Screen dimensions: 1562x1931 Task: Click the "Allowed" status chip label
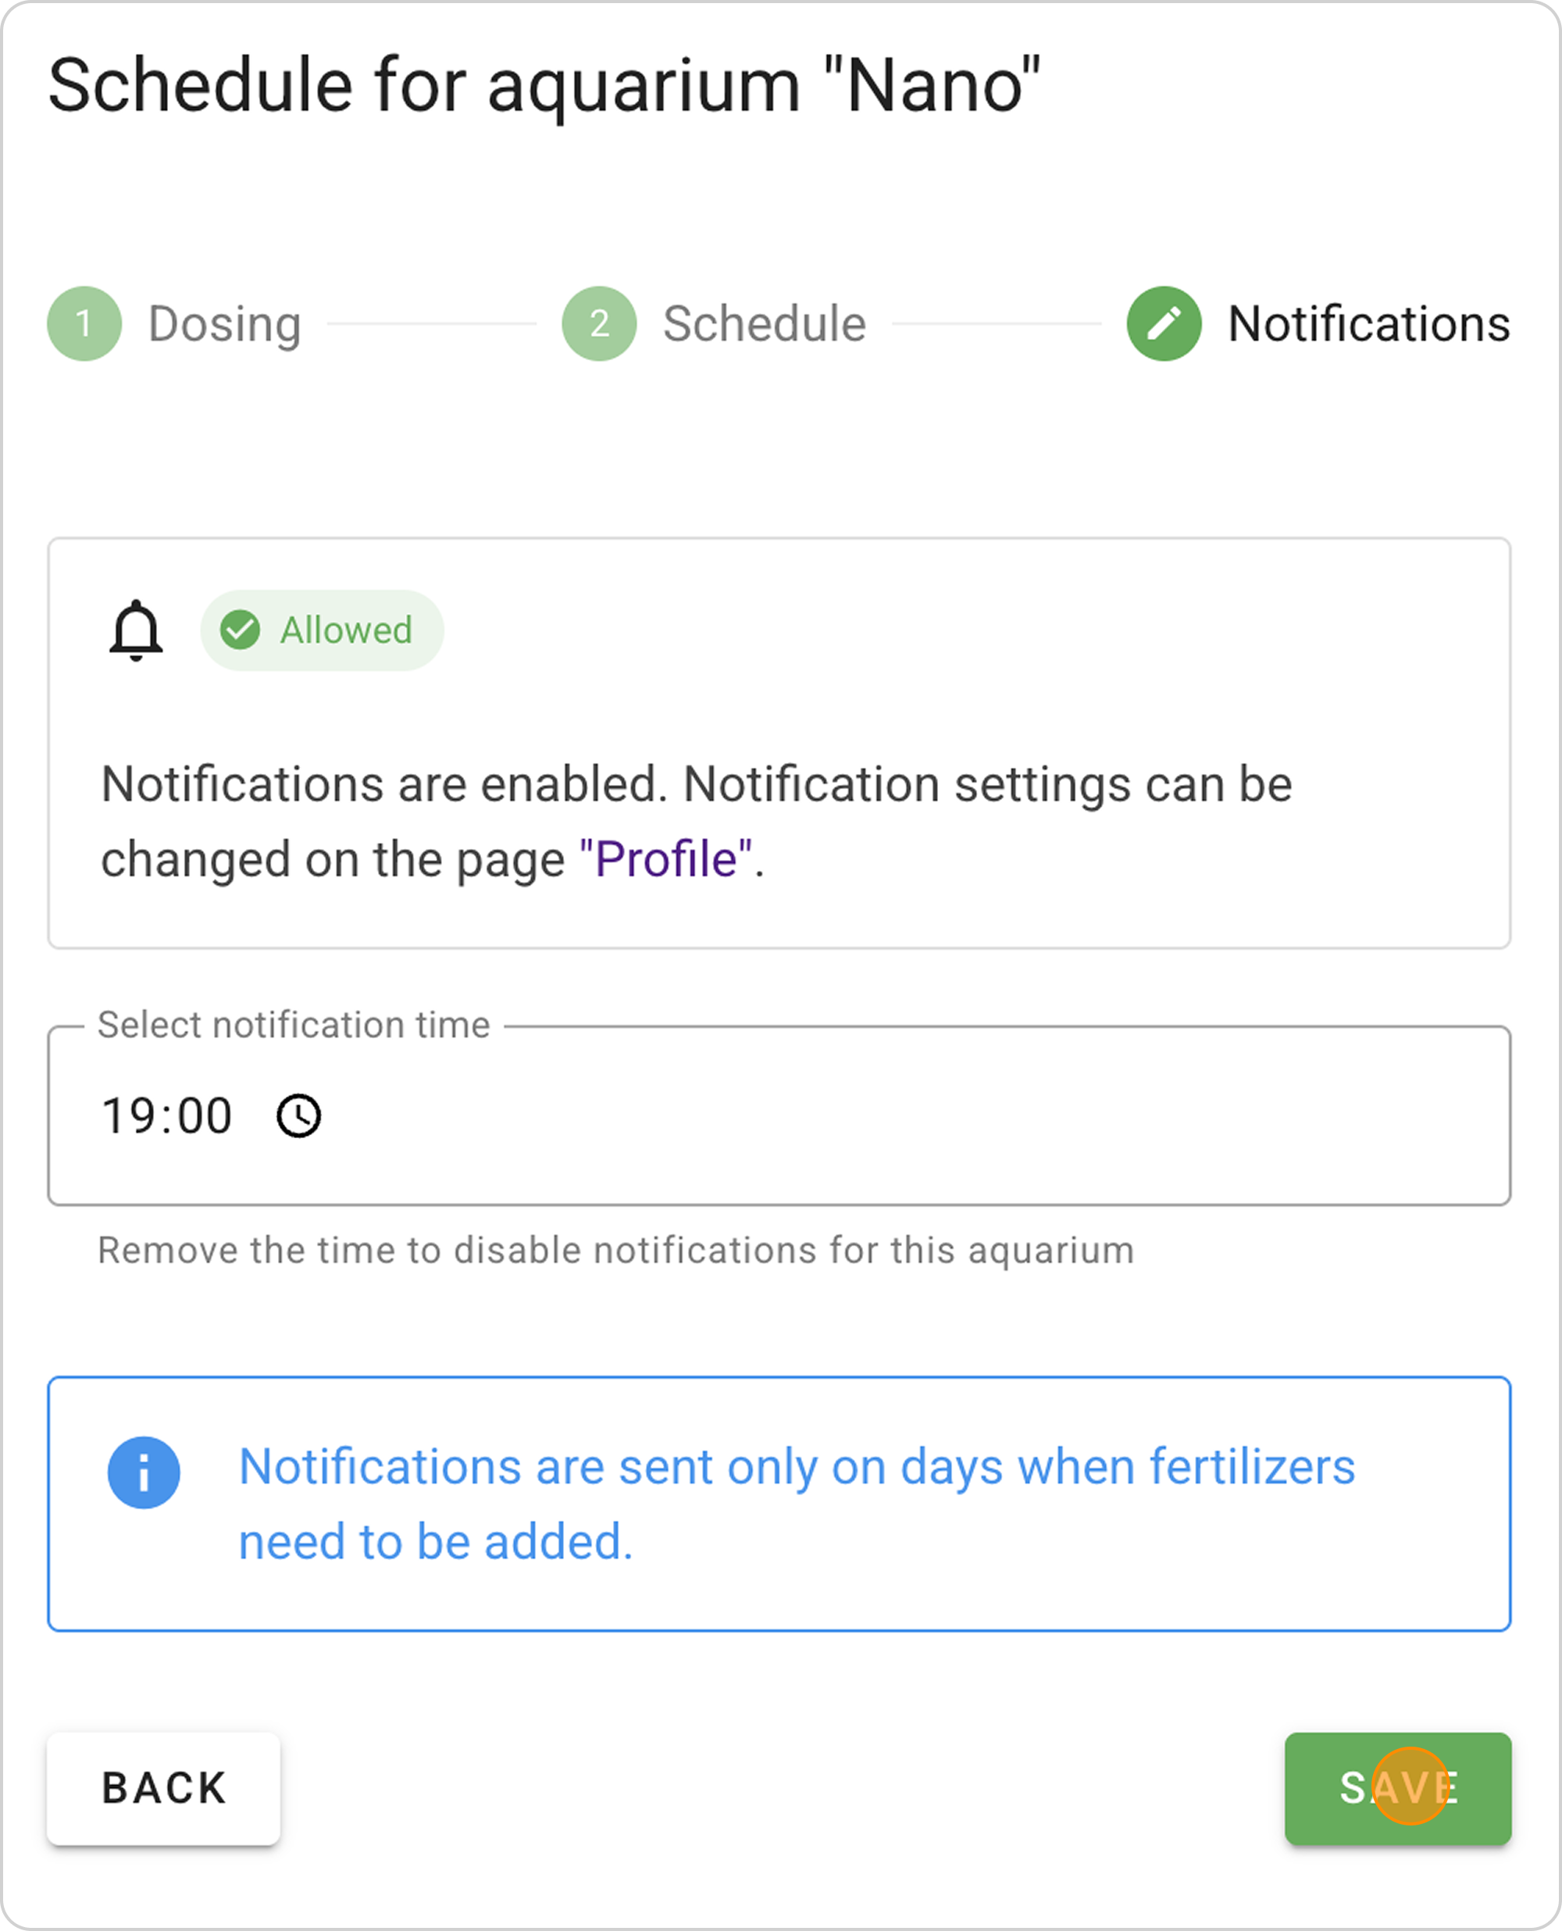347,630
